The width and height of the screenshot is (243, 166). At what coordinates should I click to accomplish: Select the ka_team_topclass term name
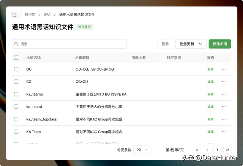click(x=41, y=119)
